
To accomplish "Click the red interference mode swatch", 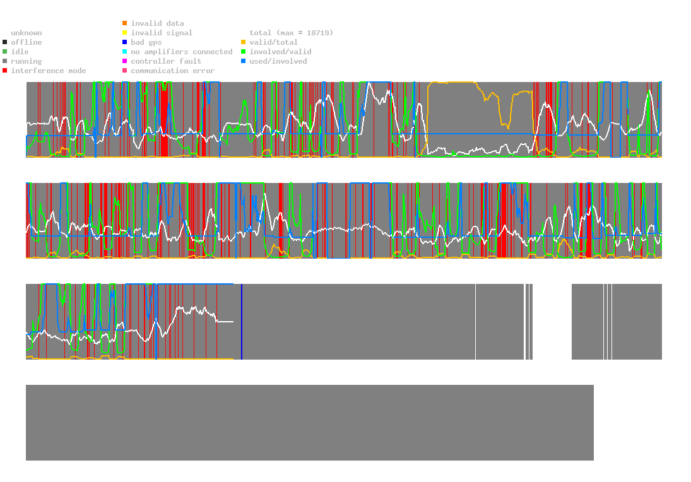I will click(5, 71).
